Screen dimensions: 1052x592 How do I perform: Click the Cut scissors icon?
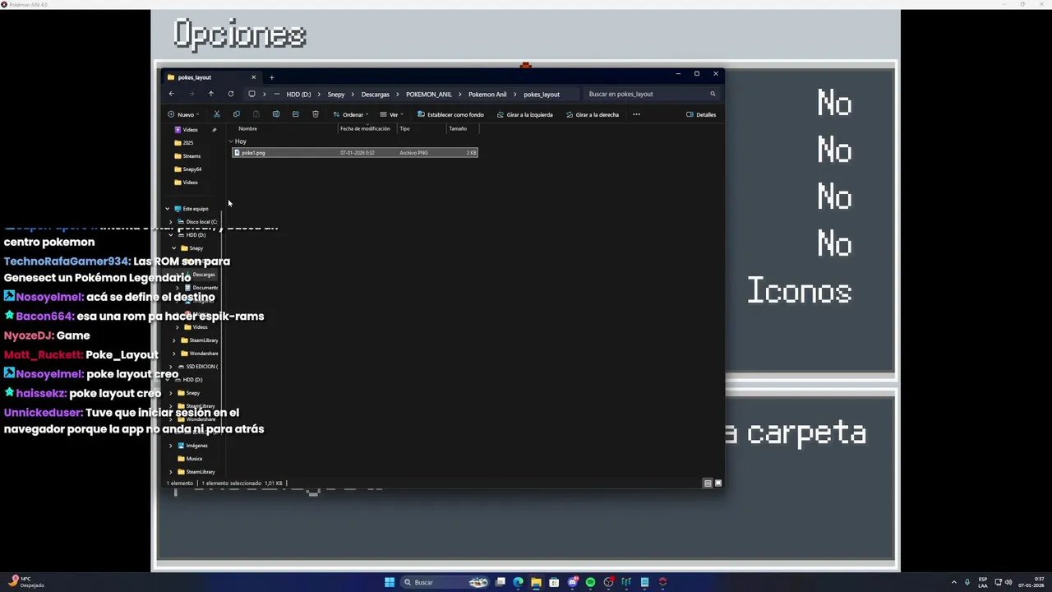point(217,114)
